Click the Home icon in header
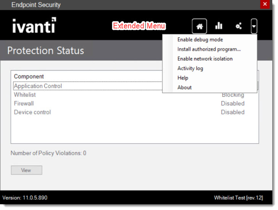Screen dimensions: 278x210 199,26
